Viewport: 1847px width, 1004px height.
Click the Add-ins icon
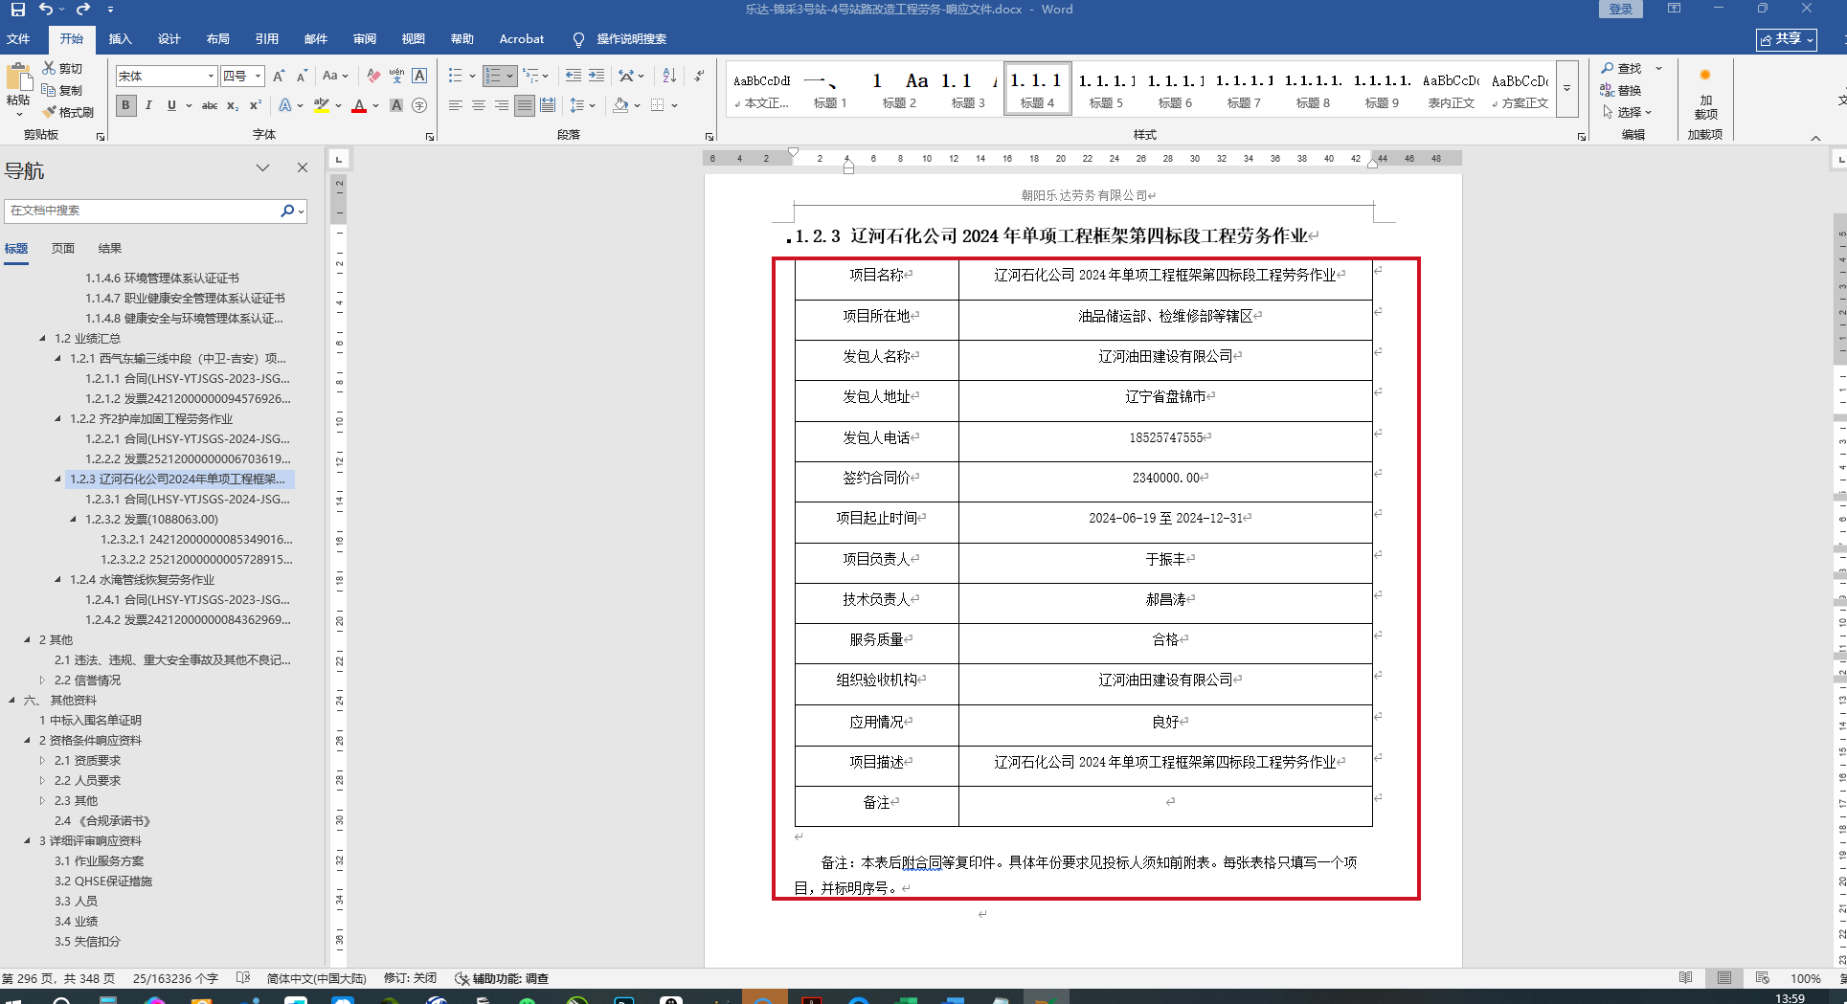pyautogui.click(x=1705, y=94)
